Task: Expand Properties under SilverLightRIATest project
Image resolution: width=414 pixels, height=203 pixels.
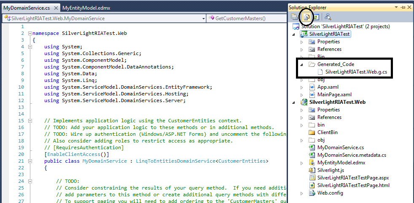Action: pyautogui.click(x=302, y=42)
